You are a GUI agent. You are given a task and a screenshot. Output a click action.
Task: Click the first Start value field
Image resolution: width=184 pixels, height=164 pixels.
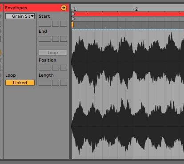coord(45,24)
